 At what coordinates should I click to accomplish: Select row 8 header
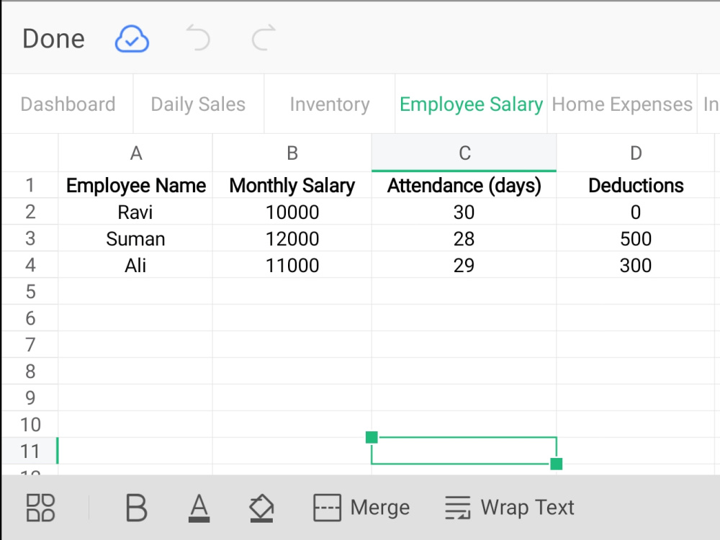(x=30, y=372)
